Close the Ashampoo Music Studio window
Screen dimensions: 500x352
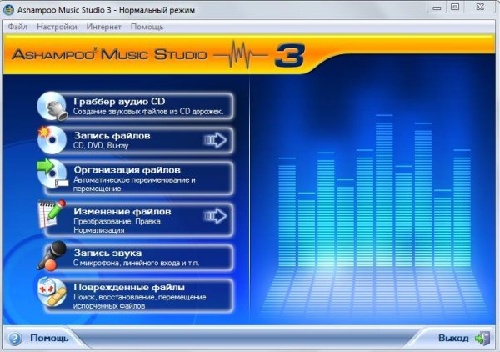coord(480,8)
